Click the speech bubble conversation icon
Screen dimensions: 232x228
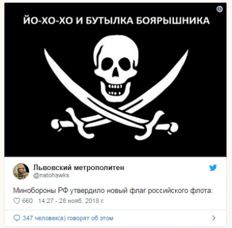(x=17, y=218)
